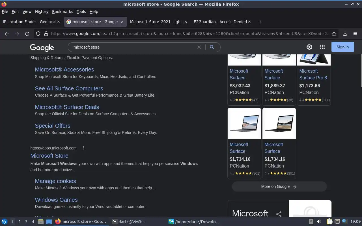Screen dimensions: 362x226
Task: Open the Edit menu
Action: click(15, 12)
